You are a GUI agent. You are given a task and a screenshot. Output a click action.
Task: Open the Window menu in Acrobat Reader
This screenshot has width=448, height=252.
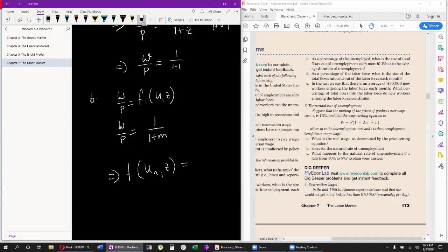[276, 10]
